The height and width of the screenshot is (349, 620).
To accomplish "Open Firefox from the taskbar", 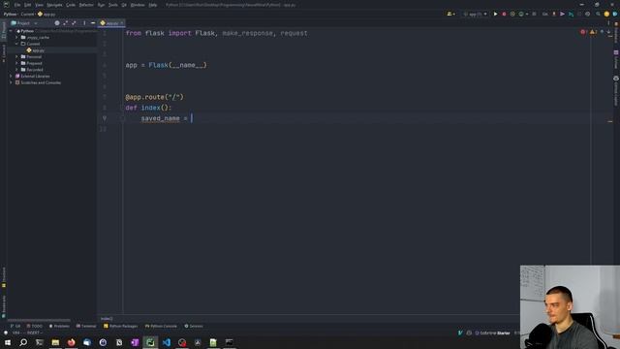I will click(x=71, y=342).
